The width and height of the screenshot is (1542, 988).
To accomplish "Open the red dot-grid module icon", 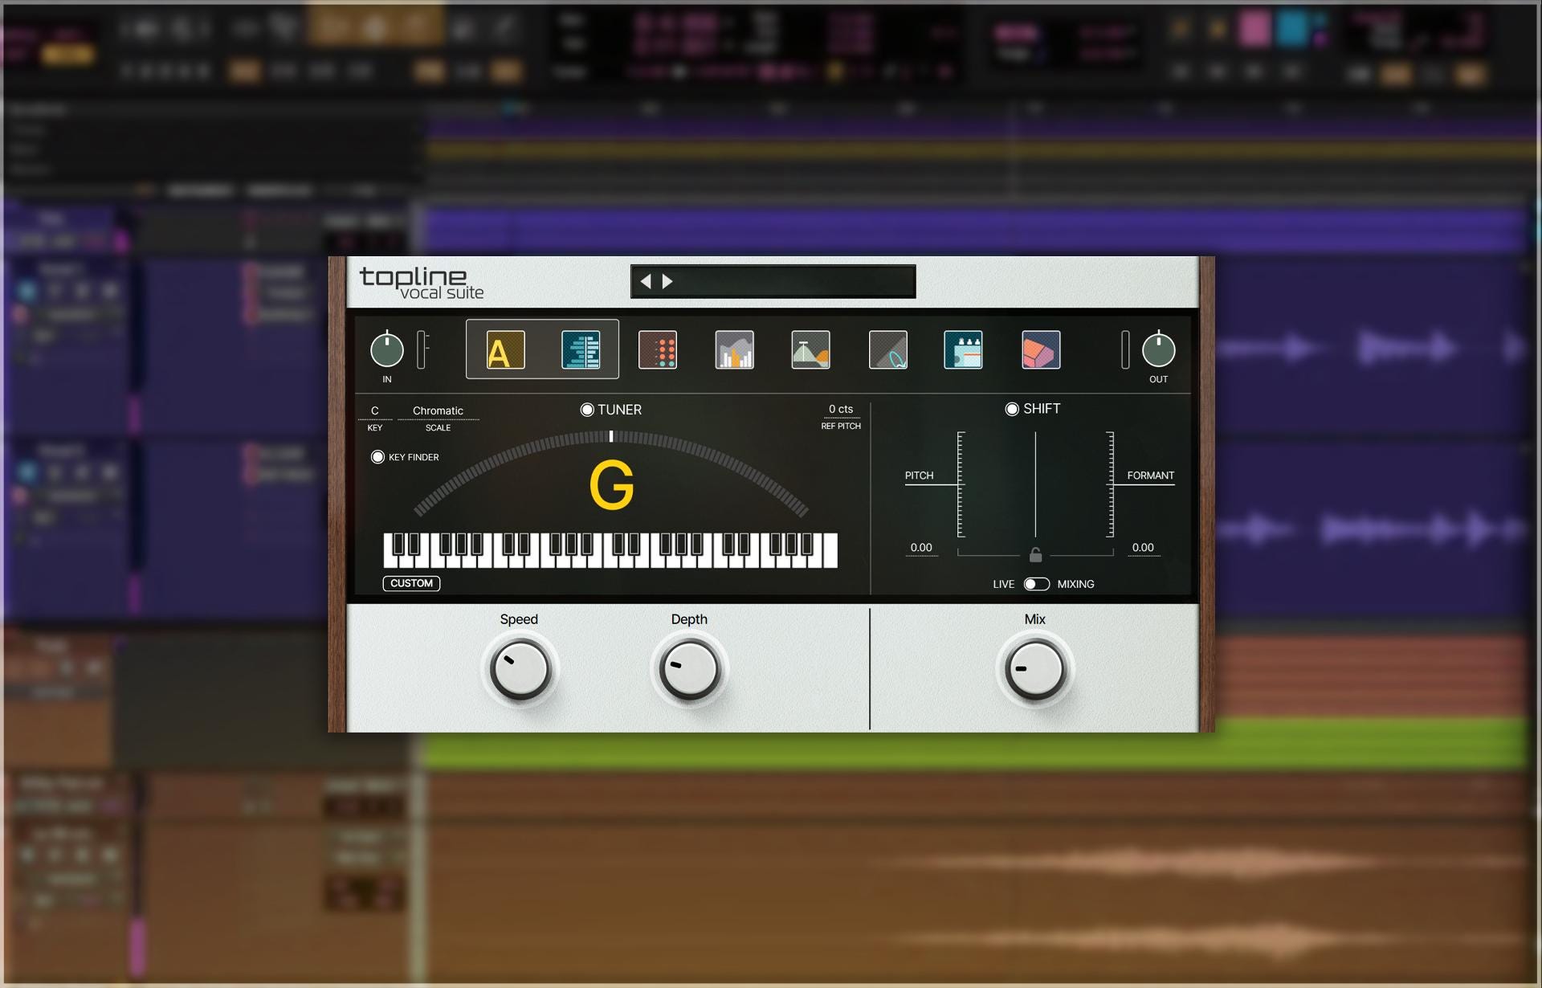I will click(658, 350).
